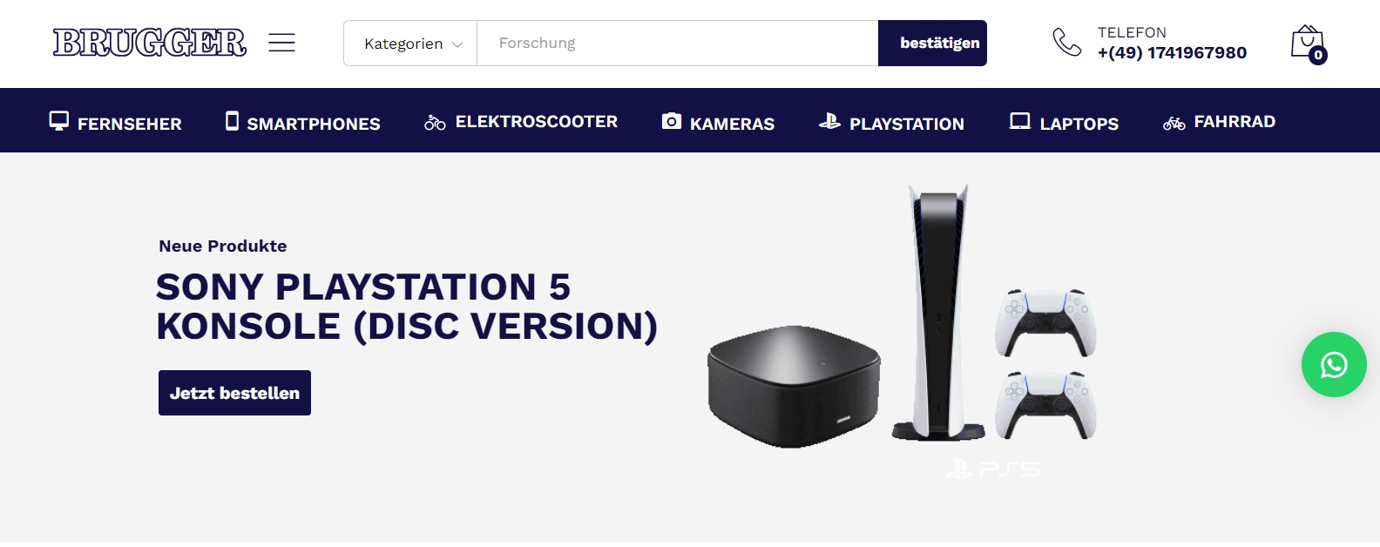This screenshot has height=547, width=1380.
Task: Focus the Forschung search input field
Action: coord(678,44)
